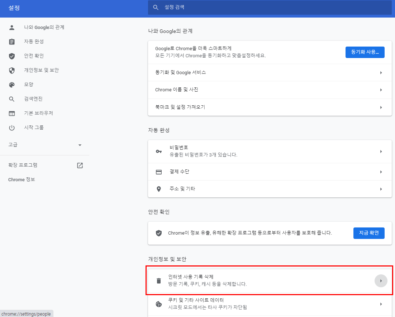This screenshot has height=317, width=395.
Task: Click the magnifier icon beside 검색엔진
Action: coord(11,99)
